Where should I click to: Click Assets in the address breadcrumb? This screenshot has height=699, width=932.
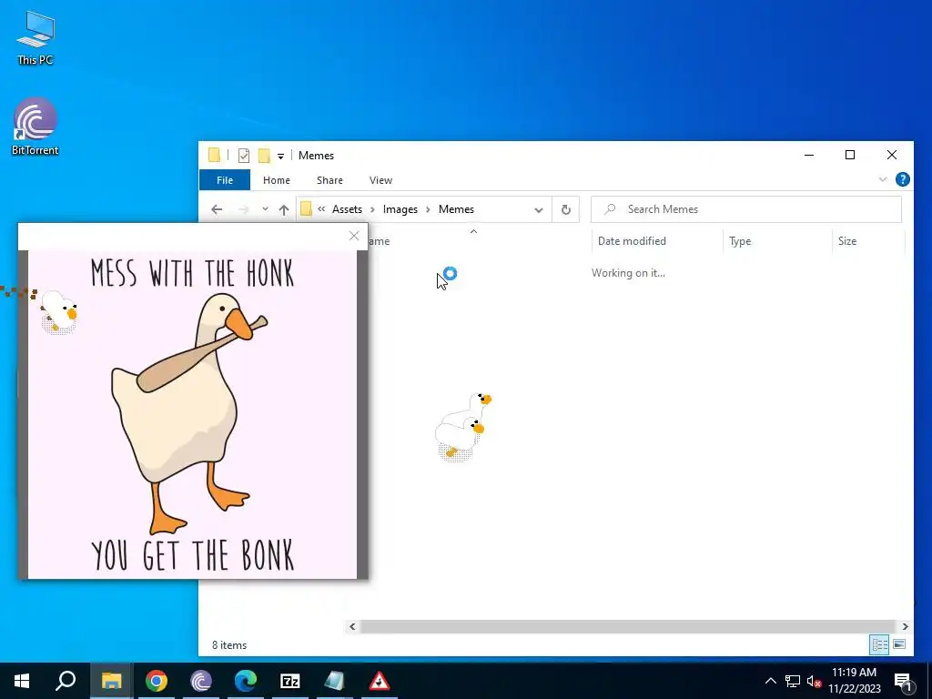(347, 209)
